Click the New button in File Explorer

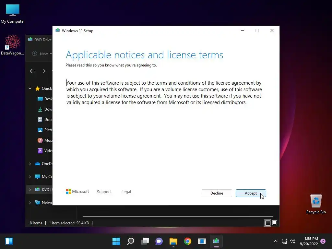[x=42, y=54]
